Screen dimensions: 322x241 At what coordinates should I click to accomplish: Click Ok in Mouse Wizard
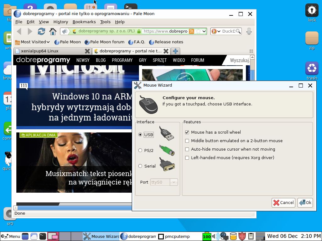pyautogui.click(x=305, y=203)
